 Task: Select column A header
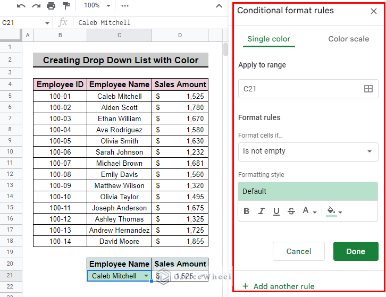point(28,35)
